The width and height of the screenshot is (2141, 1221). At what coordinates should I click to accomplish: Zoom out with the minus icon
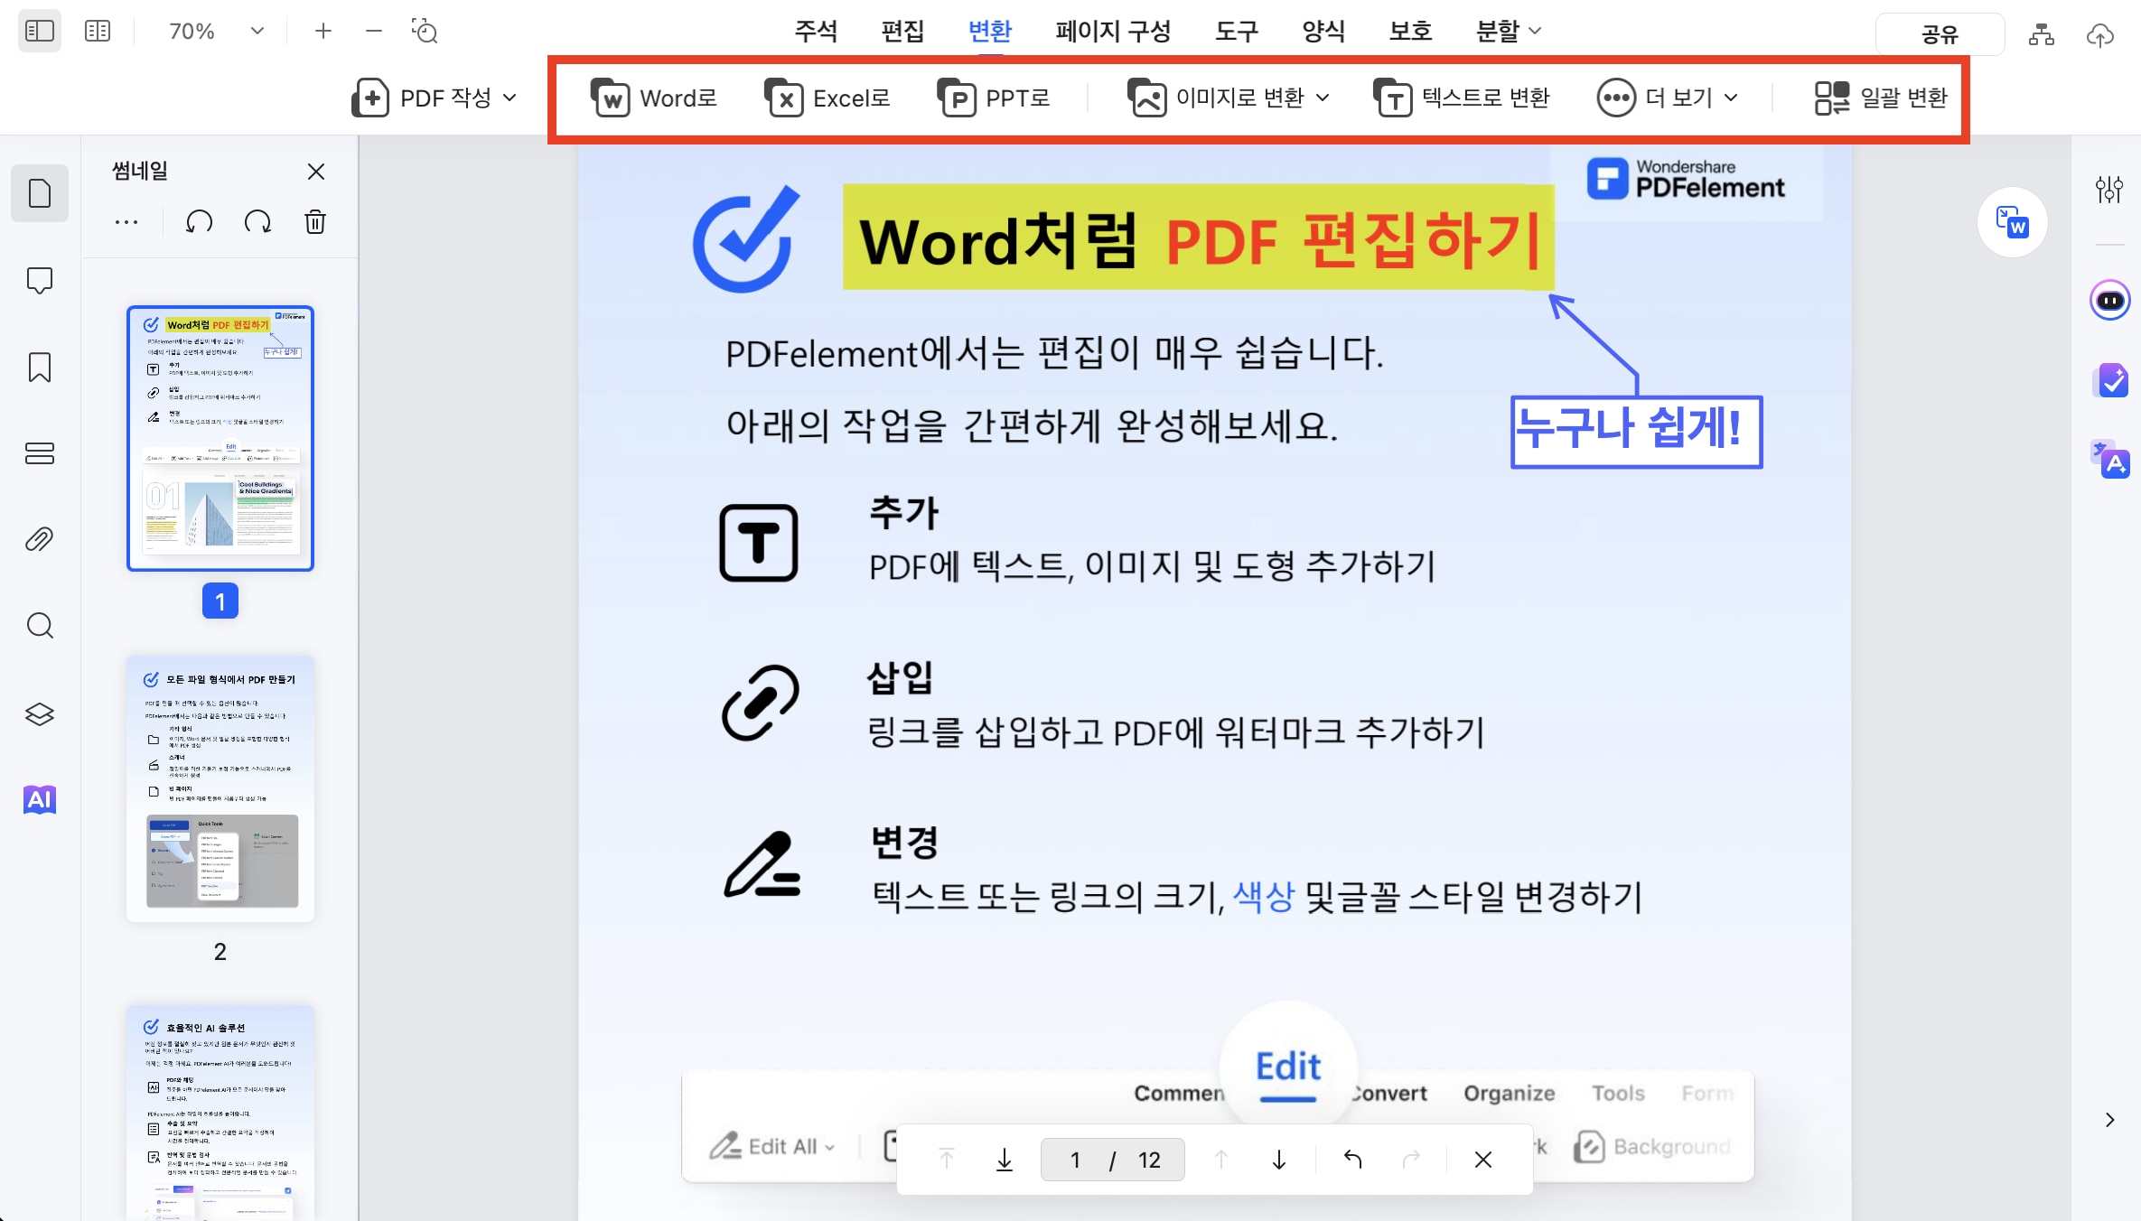(x=374, y=32)
